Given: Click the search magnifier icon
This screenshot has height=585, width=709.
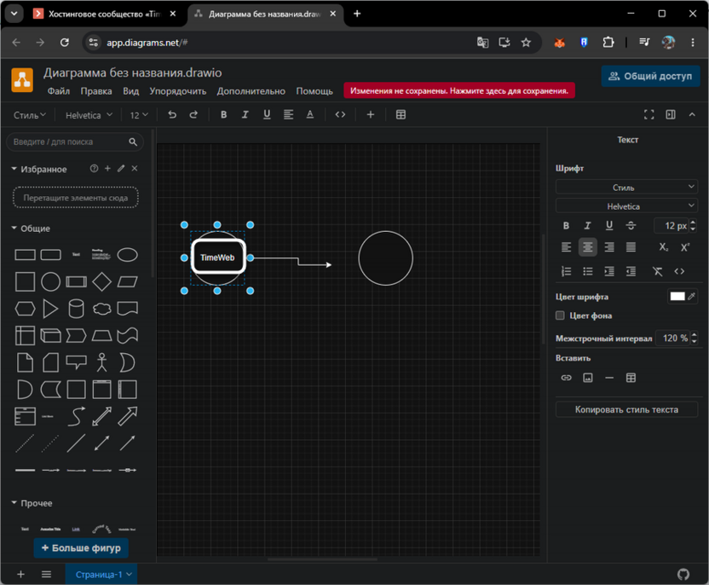Looking at the screenshot, I should point(133,142).
